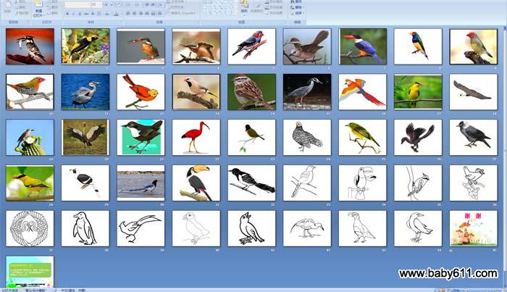Select slide 36 outline bird on flowers
This screenshot has height=292, width=507.
[x=474, y=183]
